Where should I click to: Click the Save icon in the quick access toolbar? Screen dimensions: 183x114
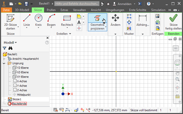pos(26,4)
